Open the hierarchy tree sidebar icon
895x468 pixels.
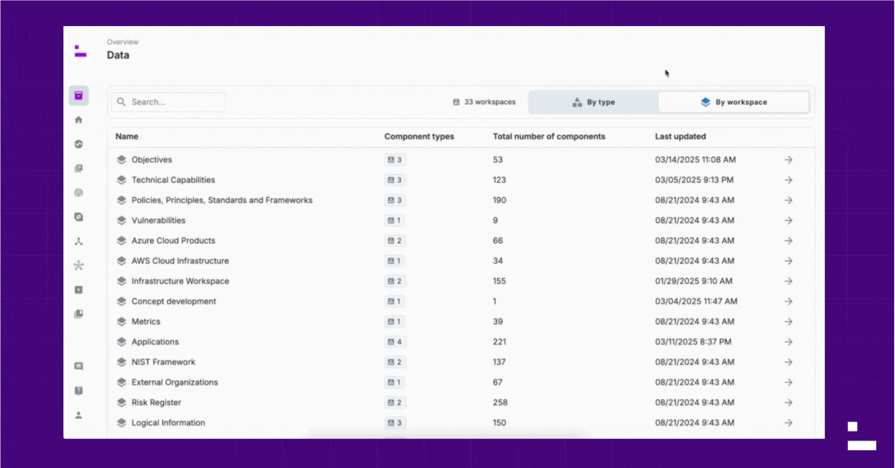pyautogui.click(x=79, y=241)
